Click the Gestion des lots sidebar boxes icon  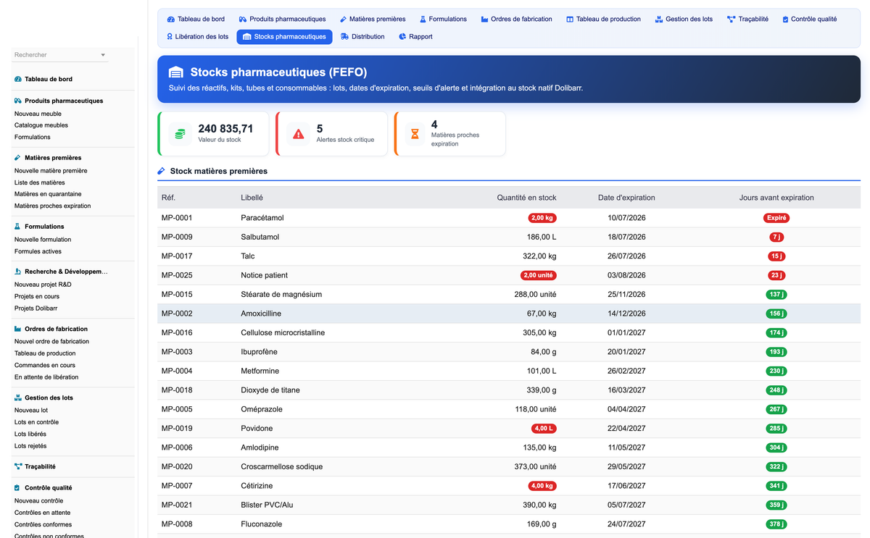(x=18, y=398)
